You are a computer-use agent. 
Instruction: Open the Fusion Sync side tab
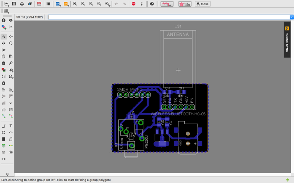point(287,40)
